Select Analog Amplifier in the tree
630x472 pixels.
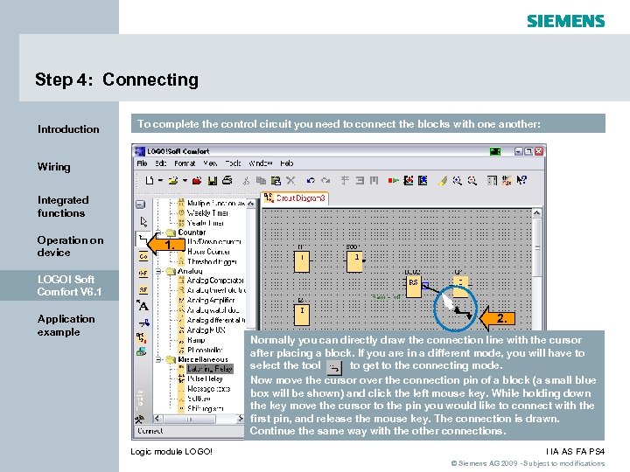coord(211,300)
